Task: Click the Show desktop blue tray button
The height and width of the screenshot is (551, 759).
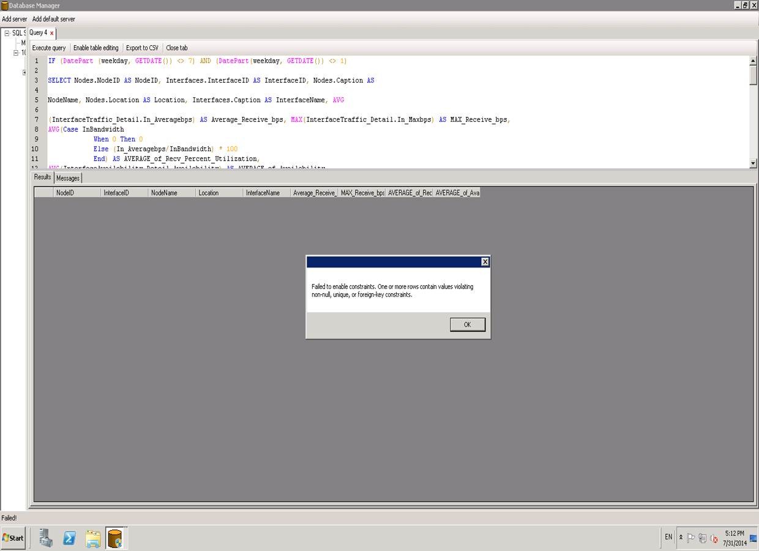Action: tap(753, 538)
